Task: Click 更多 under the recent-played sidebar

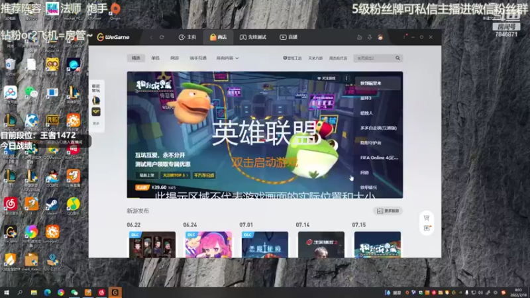Action: (96, 124)
